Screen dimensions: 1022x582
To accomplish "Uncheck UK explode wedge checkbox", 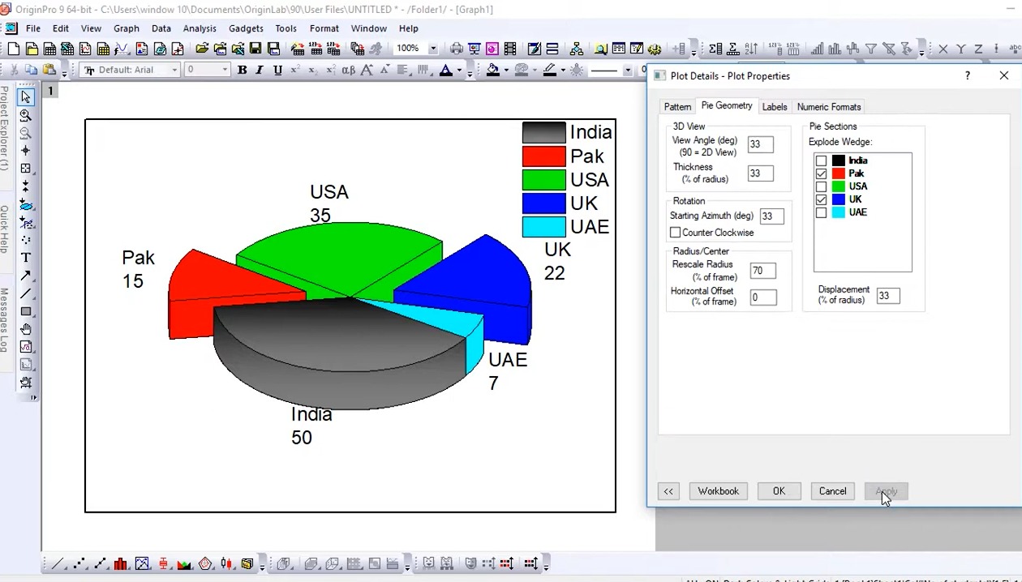I will pyautogui.click(x=821, y=199).
